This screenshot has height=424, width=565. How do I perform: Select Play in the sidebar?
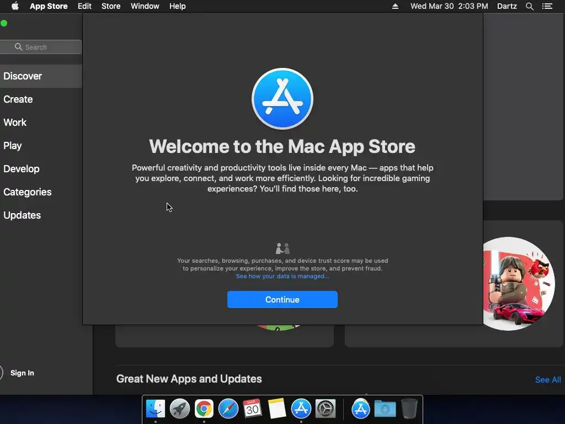(x=13, y=146)
